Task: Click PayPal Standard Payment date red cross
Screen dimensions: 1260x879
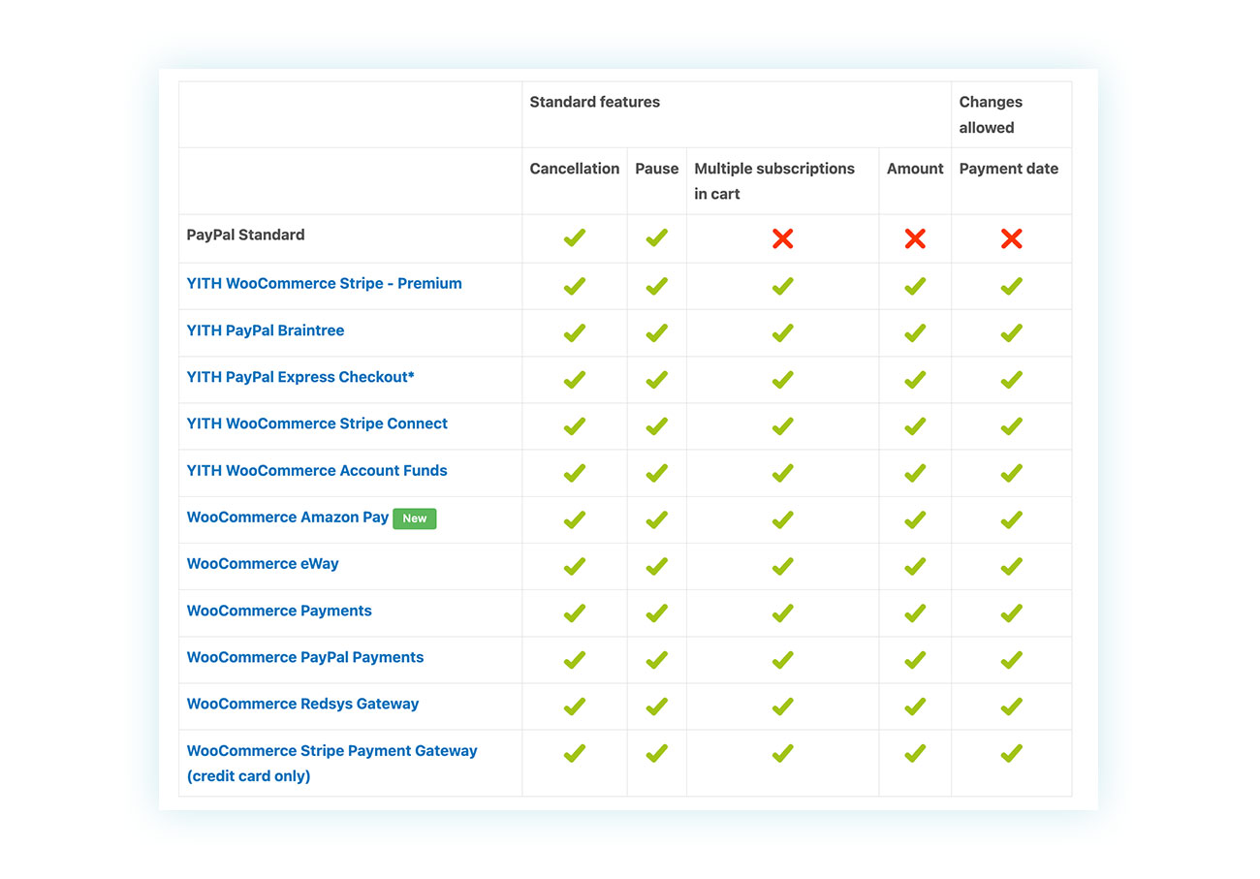Action: 1012,238
